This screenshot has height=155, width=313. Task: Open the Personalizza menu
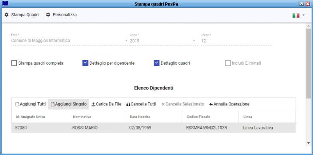[62, 15]
